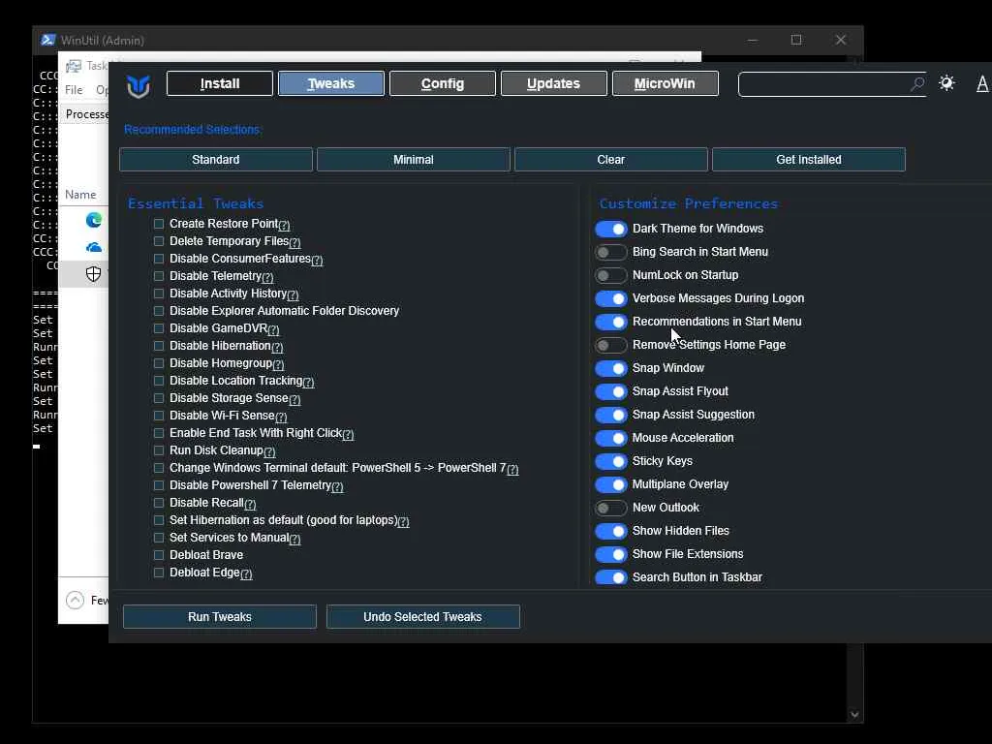Toggle Mouse Acceleration switch
The image size is (992, 744).
[x=611, y=439]
